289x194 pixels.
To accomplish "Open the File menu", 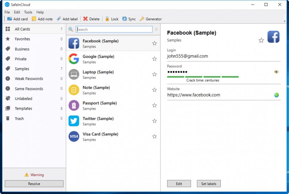I will [7, 12].
